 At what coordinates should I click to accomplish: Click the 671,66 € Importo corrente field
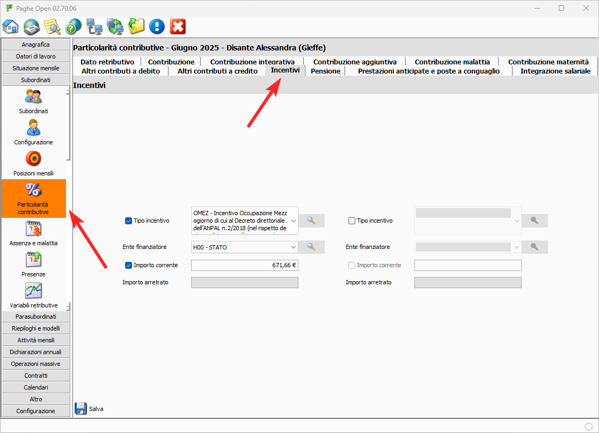tap(244, 265)
